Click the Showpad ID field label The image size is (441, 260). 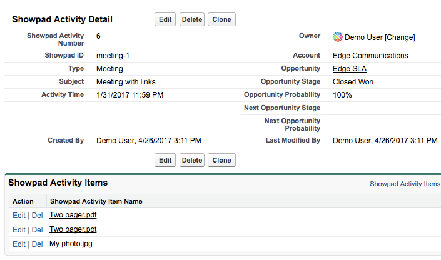pyautogui.click(x=64, y=55)
